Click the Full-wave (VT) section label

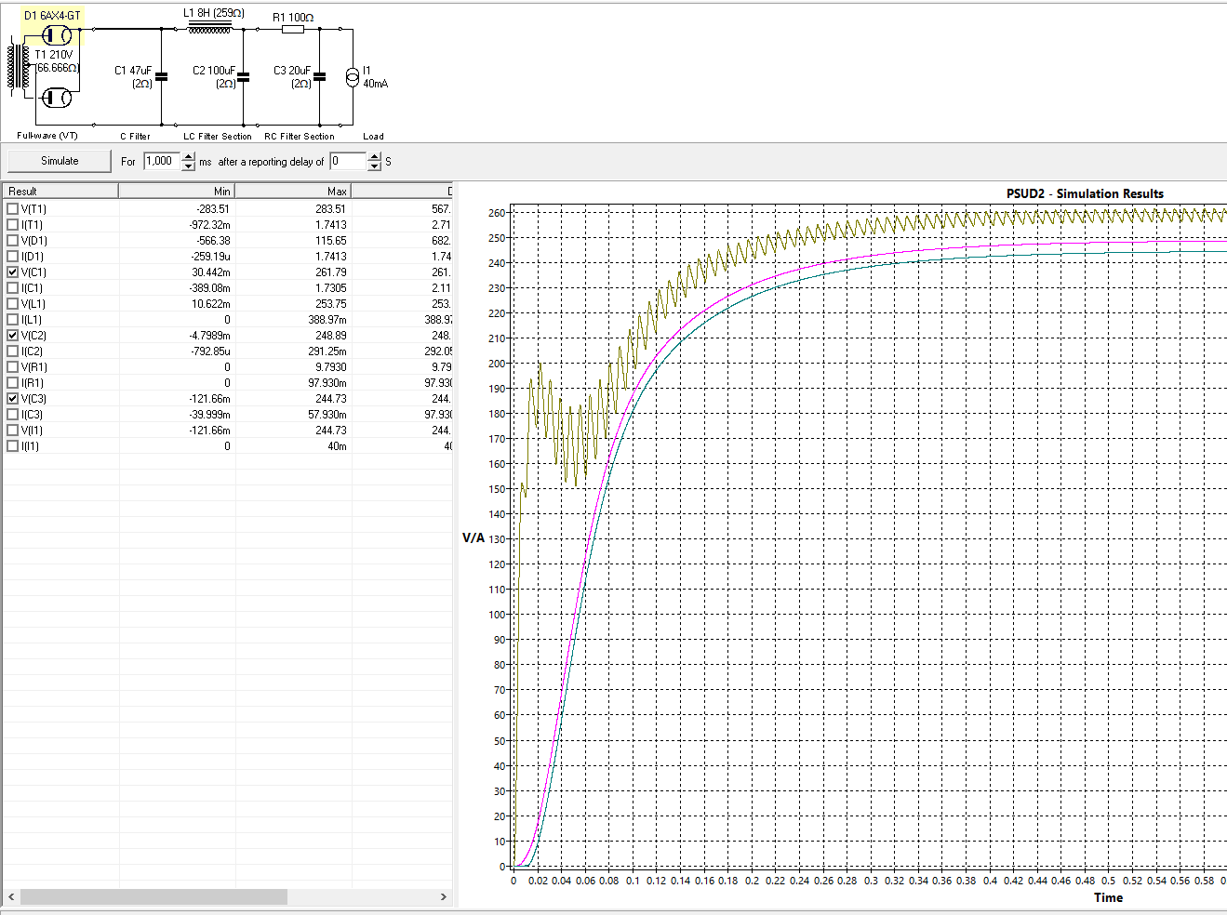tap(47, 136)
